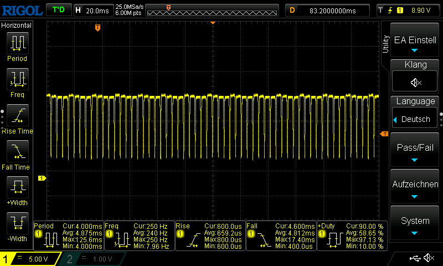Open the Aufzeichnen menu

pos(415,187)
